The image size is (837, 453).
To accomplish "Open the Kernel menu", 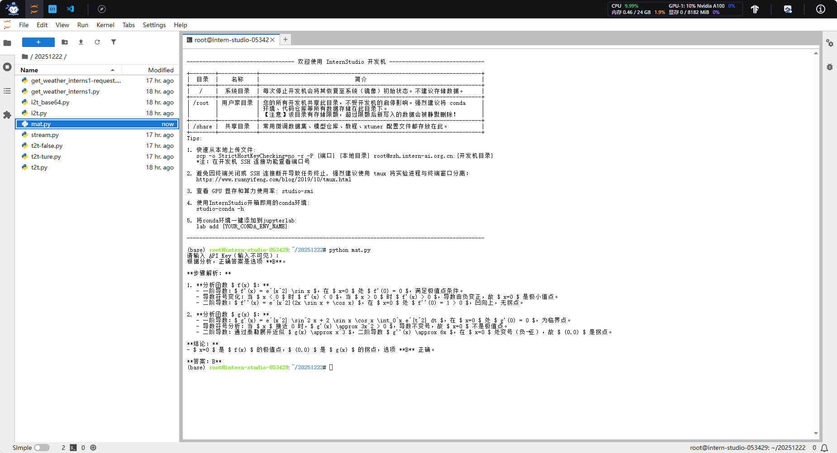I will click(105, 25).
